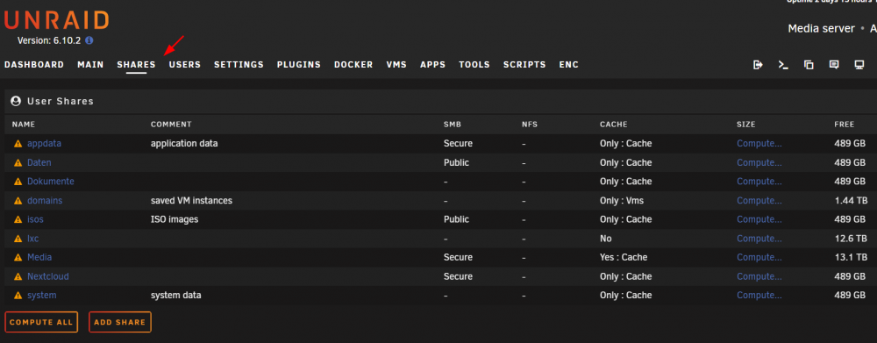
Task: Open the appdata share
Action: click(x=44, y=144)
